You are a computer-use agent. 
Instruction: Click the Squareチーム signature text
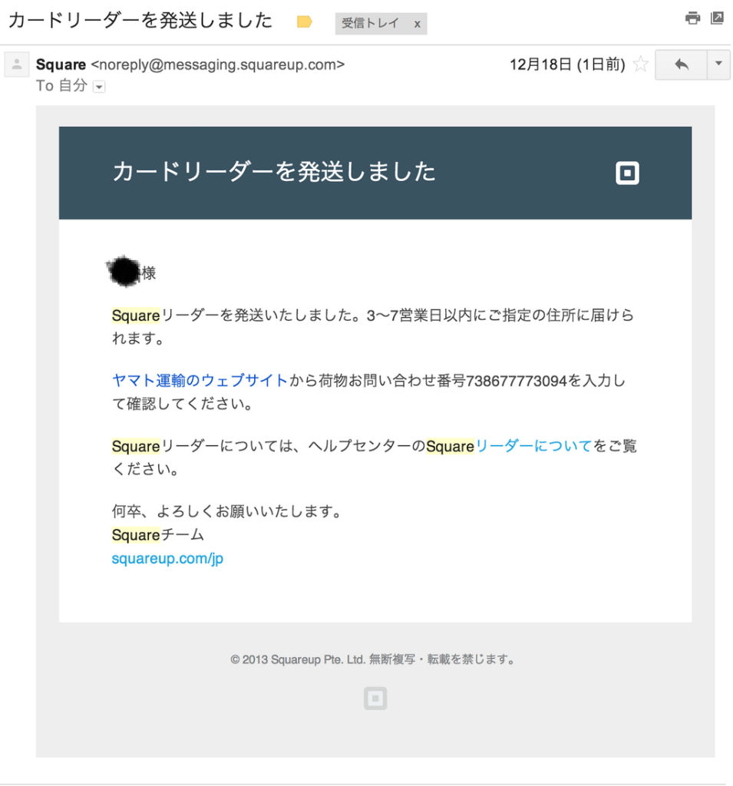(157, 535)
